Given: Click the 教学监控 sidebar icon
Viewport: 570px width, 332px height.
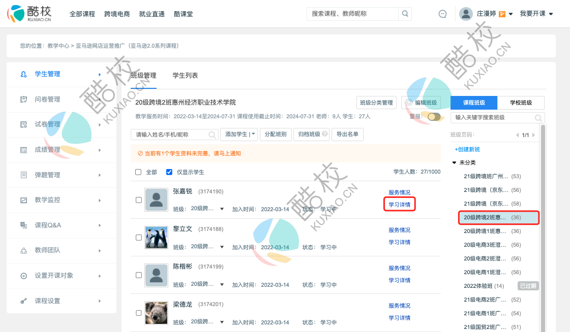Looking at the screenshot, I should pos(23,200).
